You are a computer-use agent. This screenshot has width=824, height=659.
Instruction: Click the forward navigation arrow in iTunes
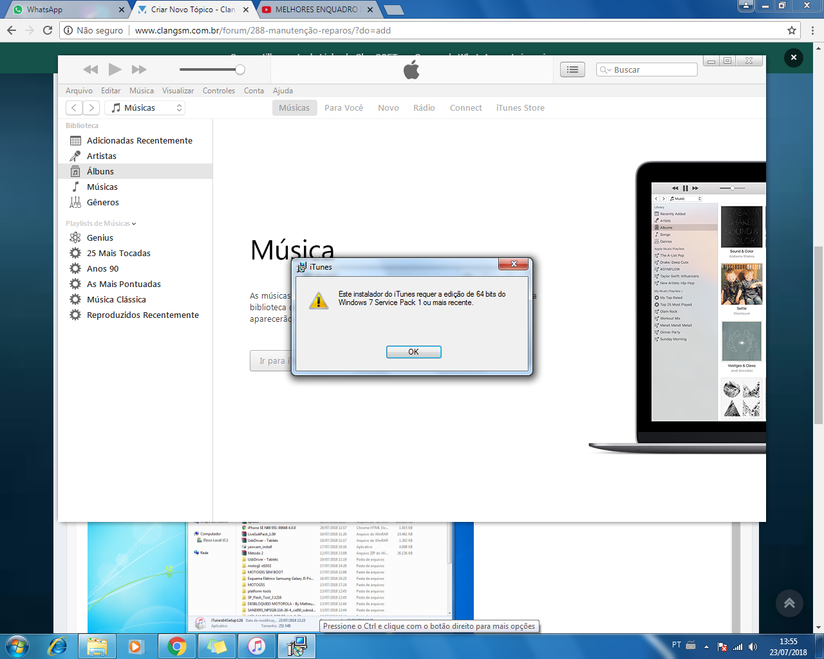pyautogui.click(x=91, y=107)
